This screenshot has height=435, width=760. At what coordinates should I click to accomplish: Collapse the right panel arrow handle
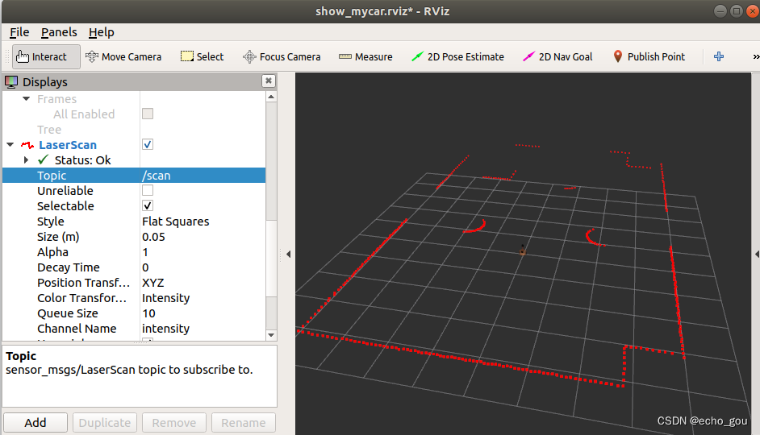757,254
